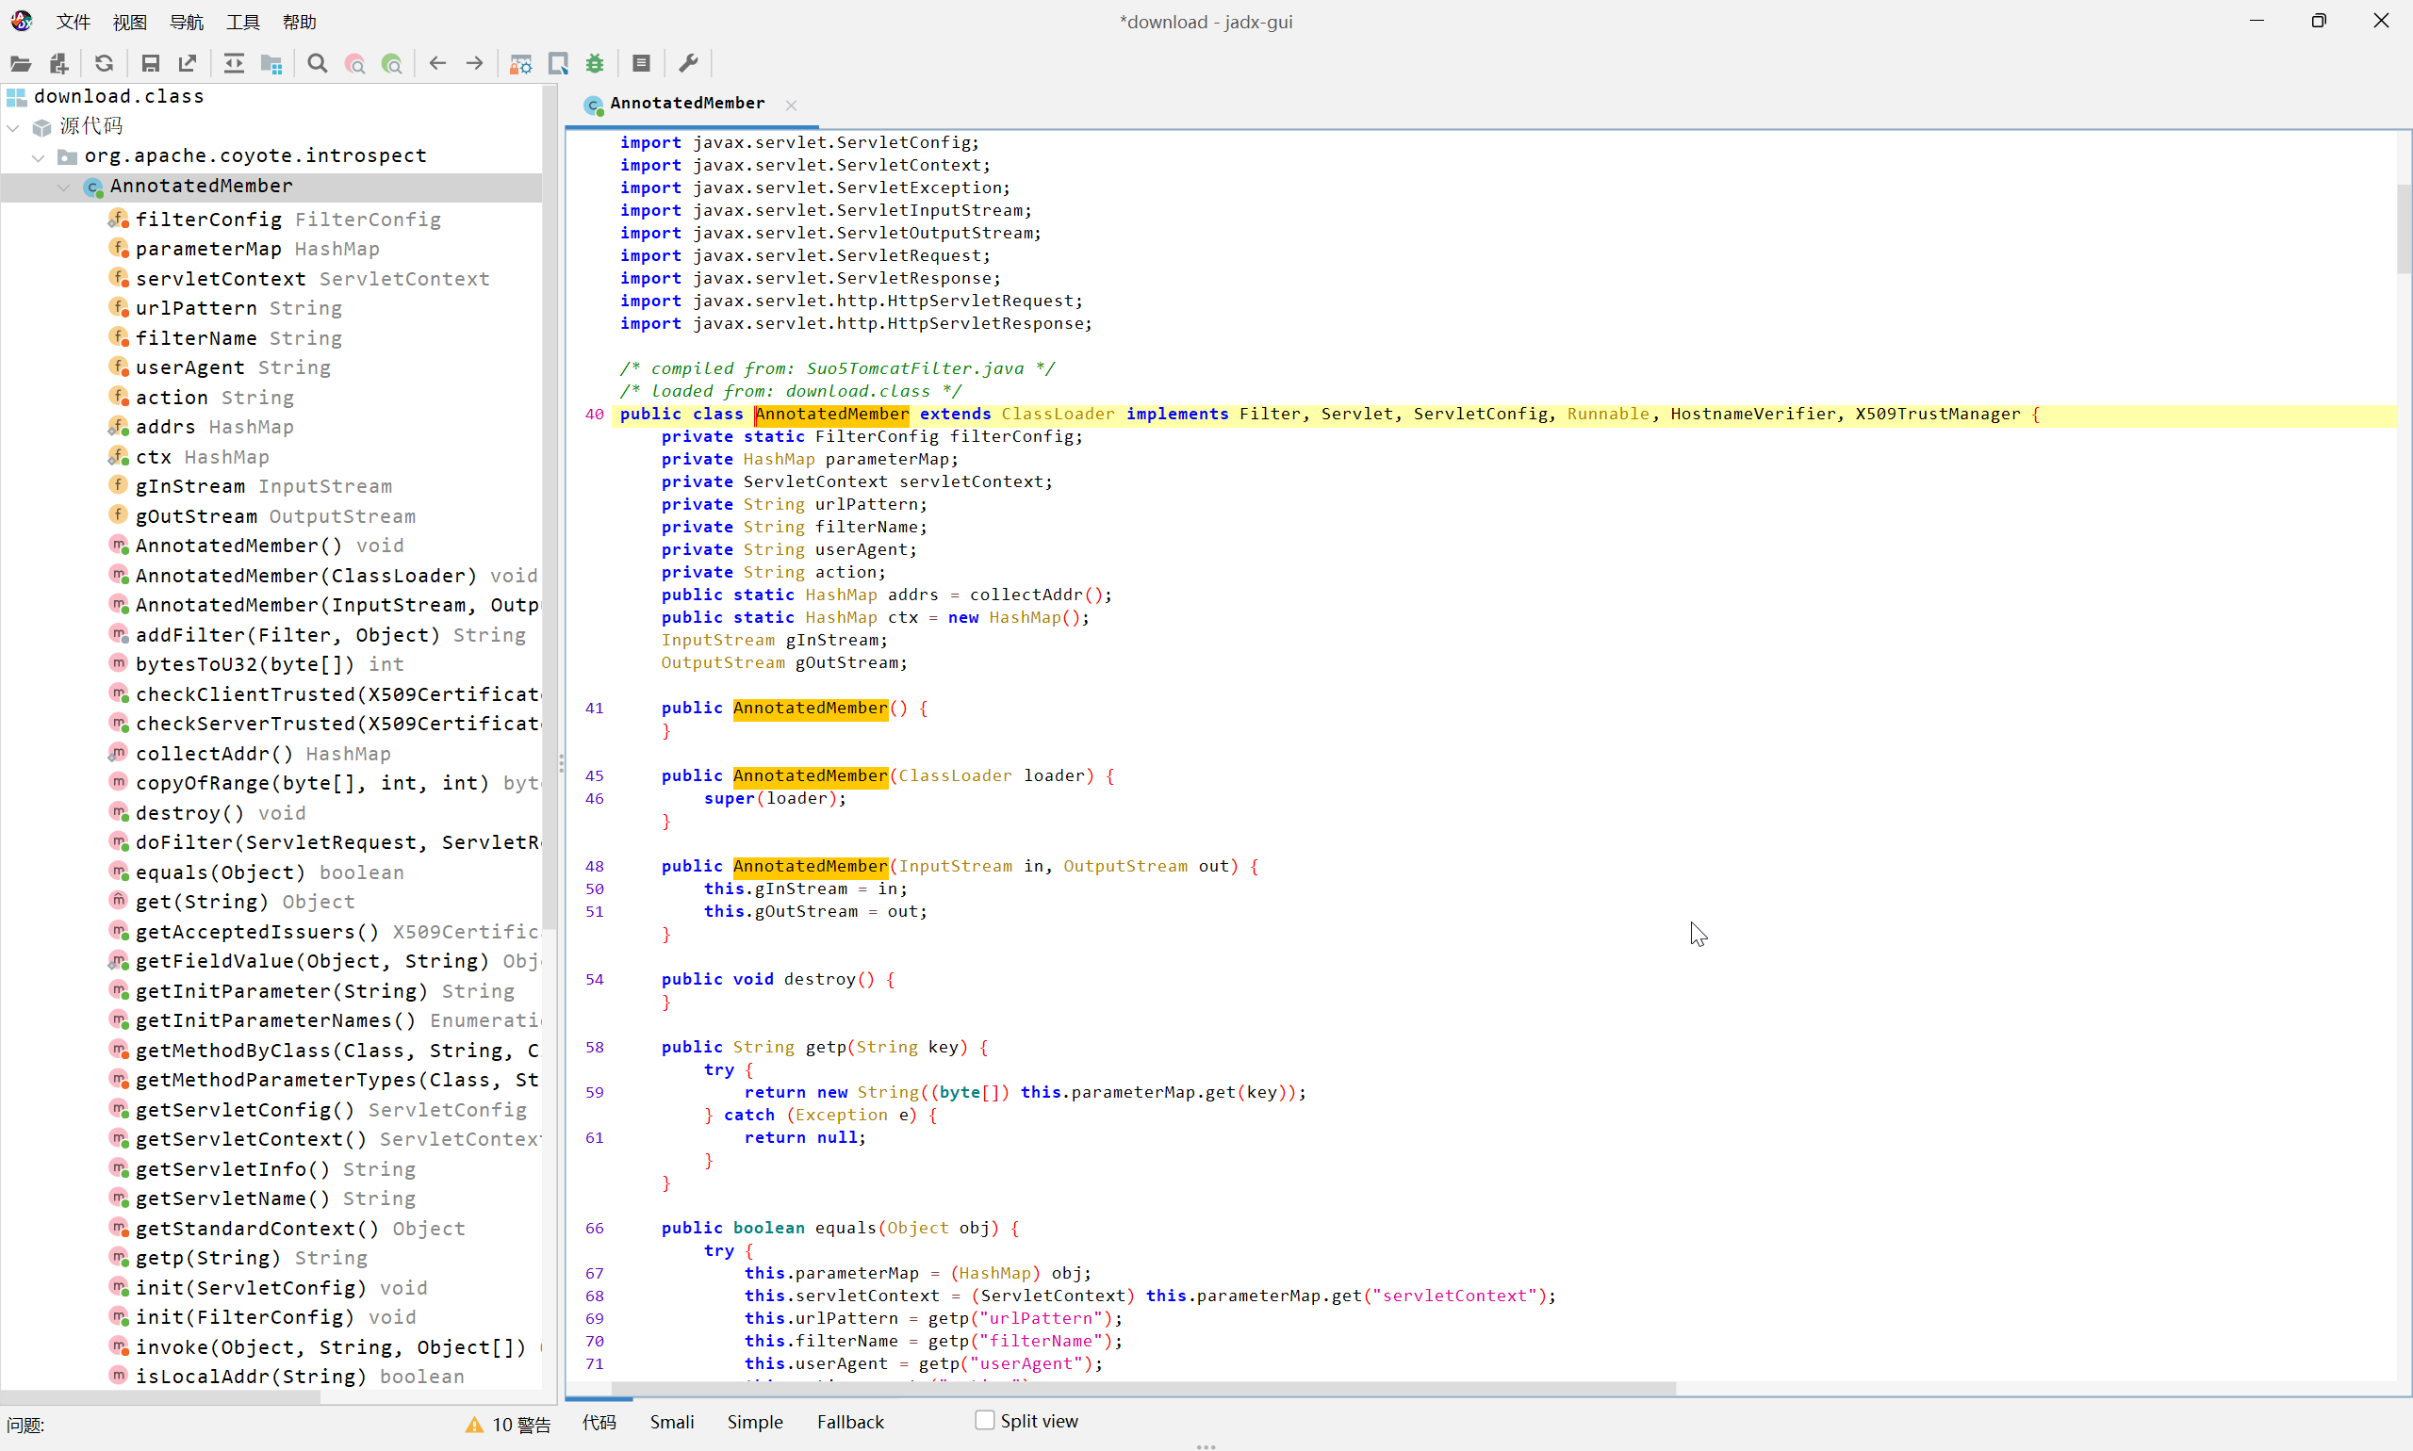Screen dimensions: 2413x1451
Task: Select the filterConfig field in the tree
Action: 287,219
